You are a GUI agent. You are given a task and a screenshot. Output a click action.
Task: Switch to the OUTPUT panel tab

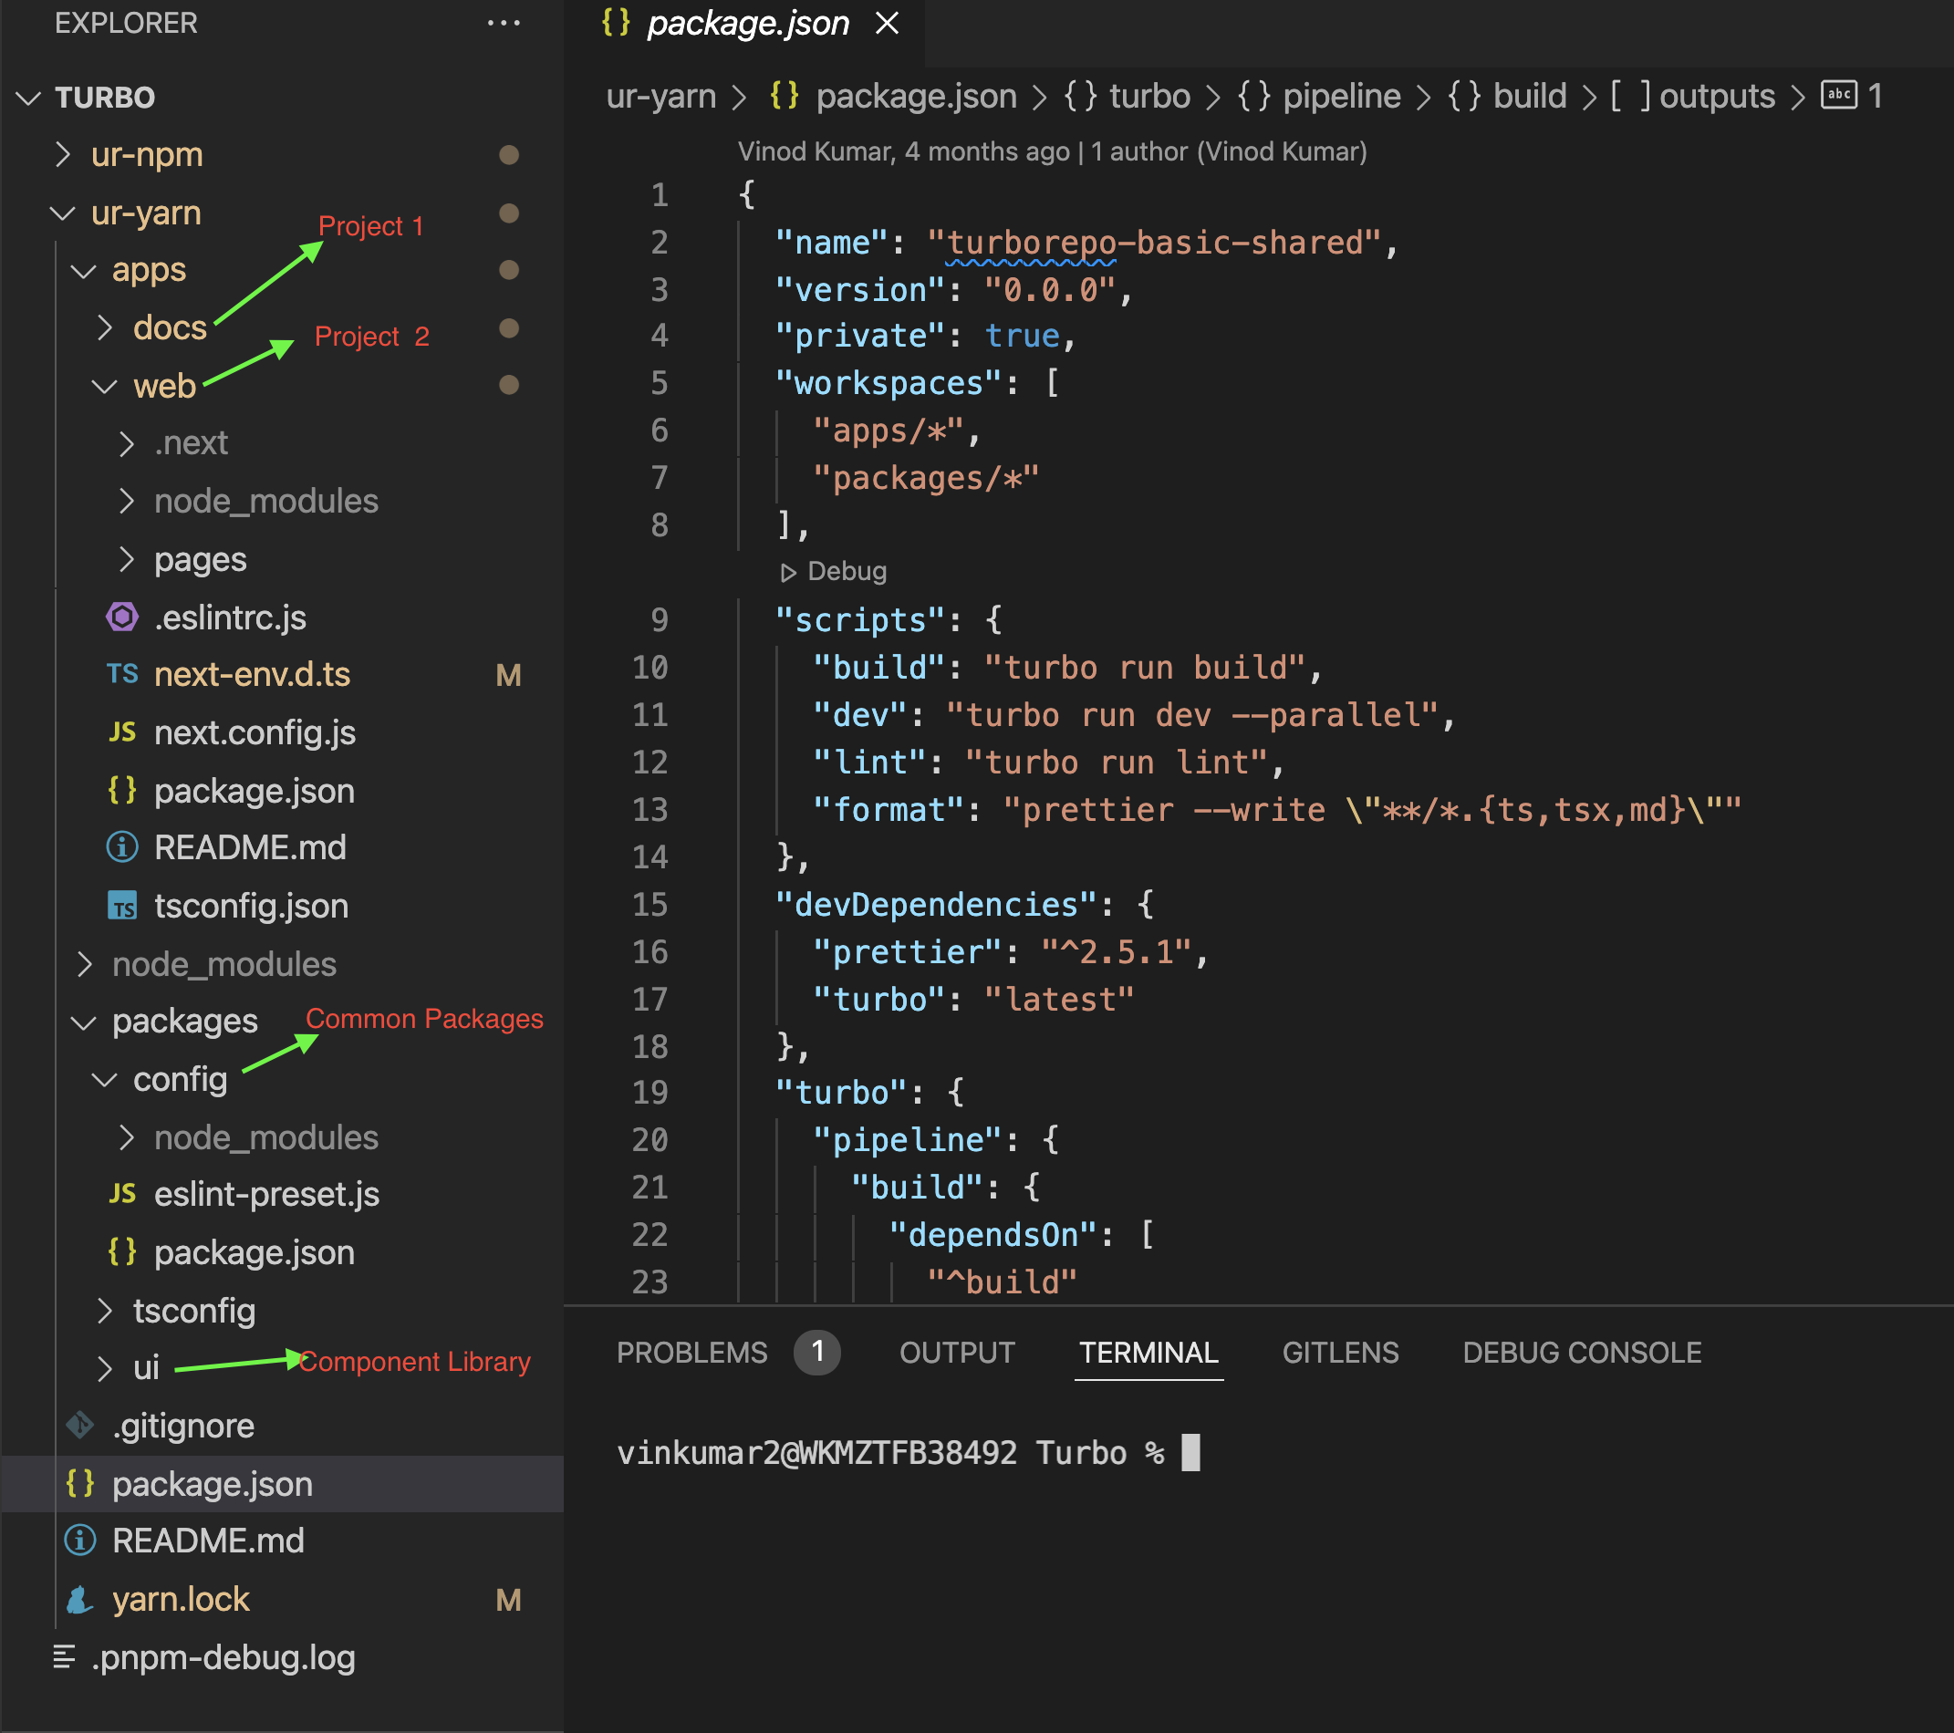click(957, 1353)
